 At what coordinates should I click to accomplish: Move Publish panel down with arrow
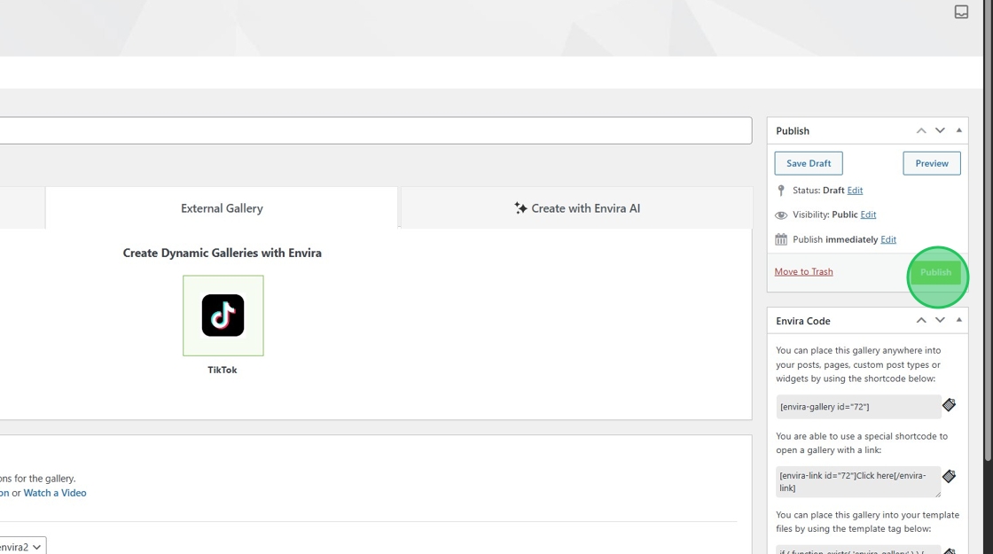[940, 130]
